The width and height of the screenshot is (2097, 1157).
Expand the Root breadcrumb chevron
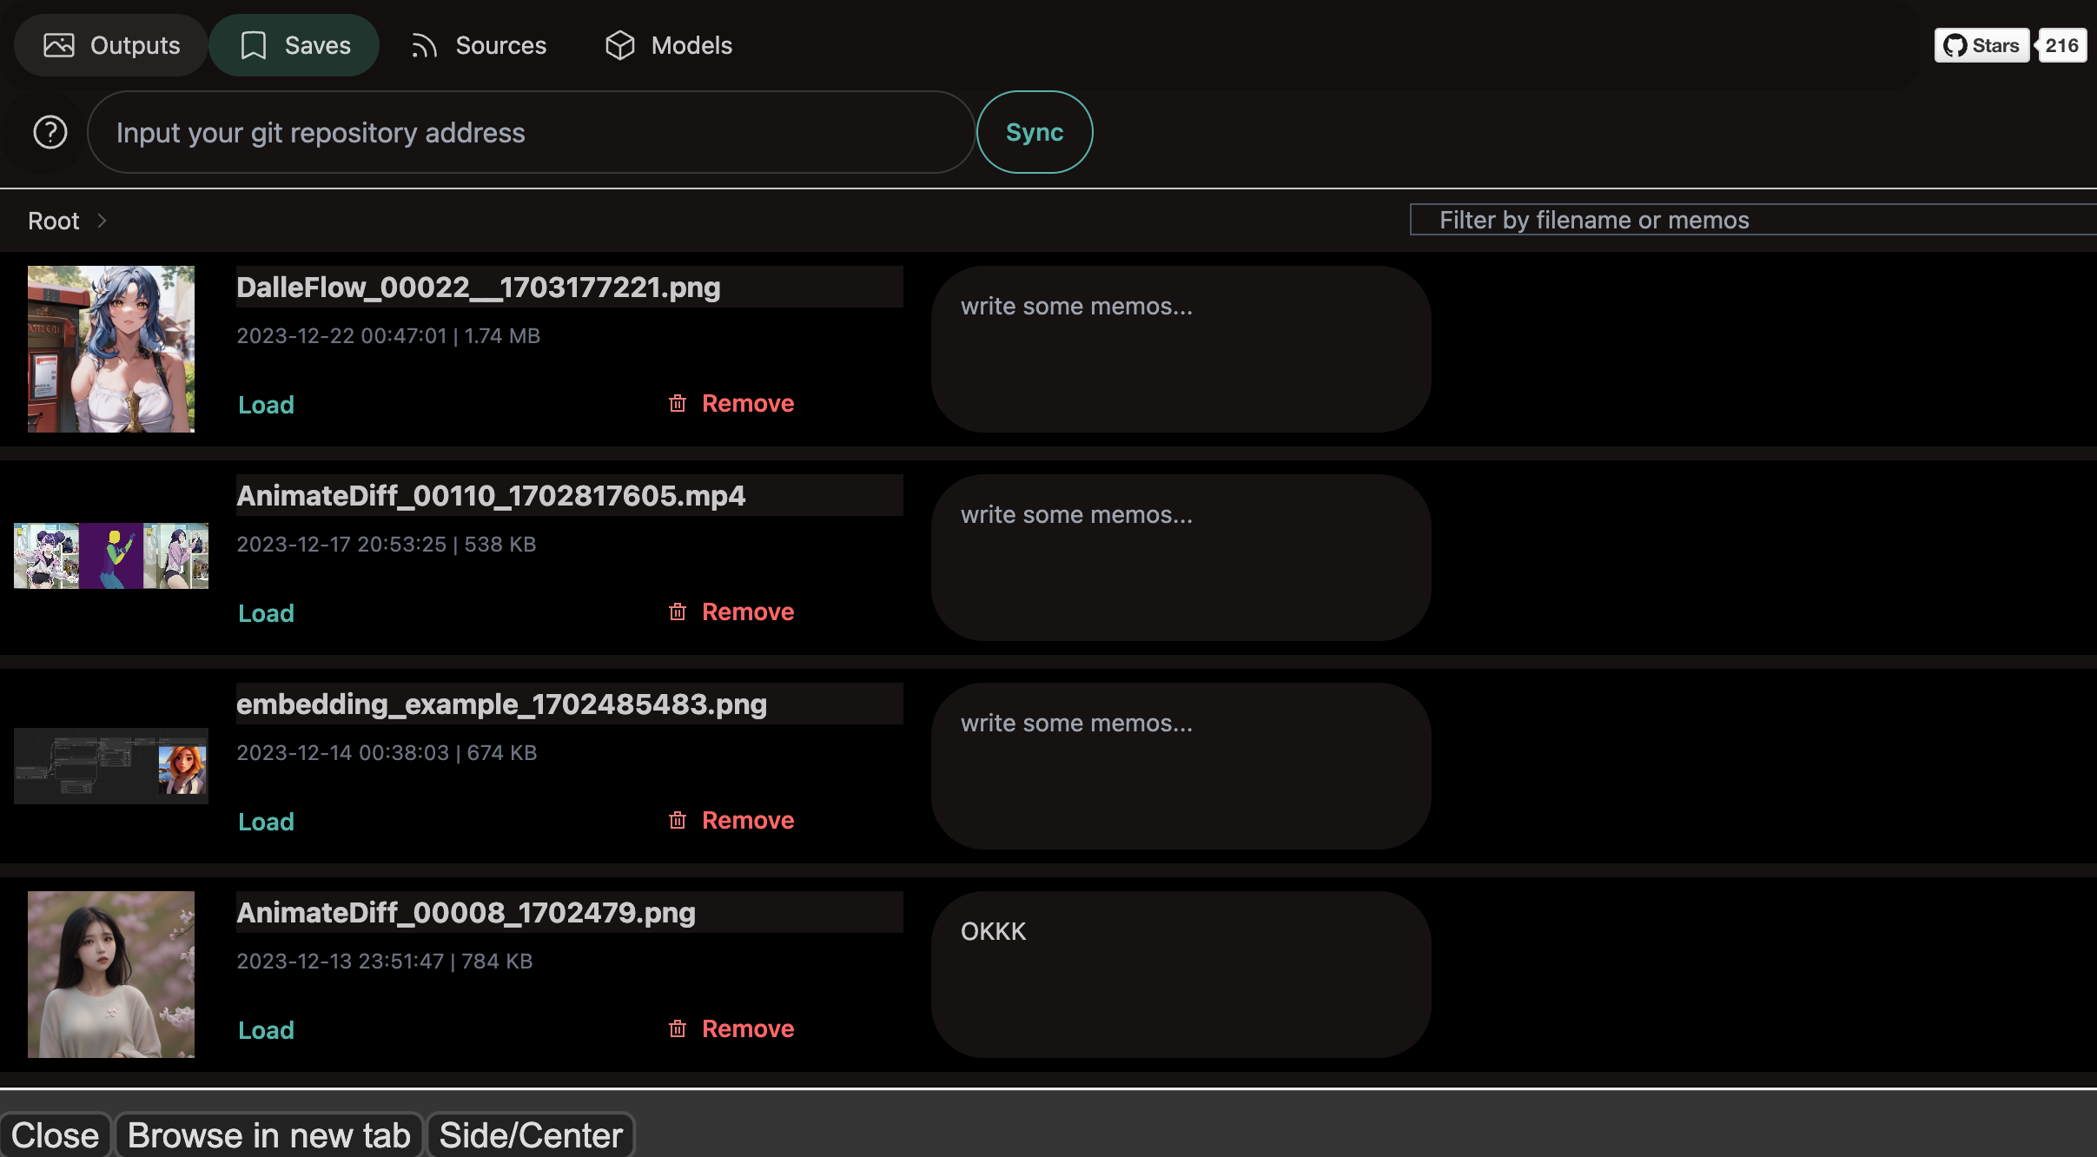(x=103, y=221)
